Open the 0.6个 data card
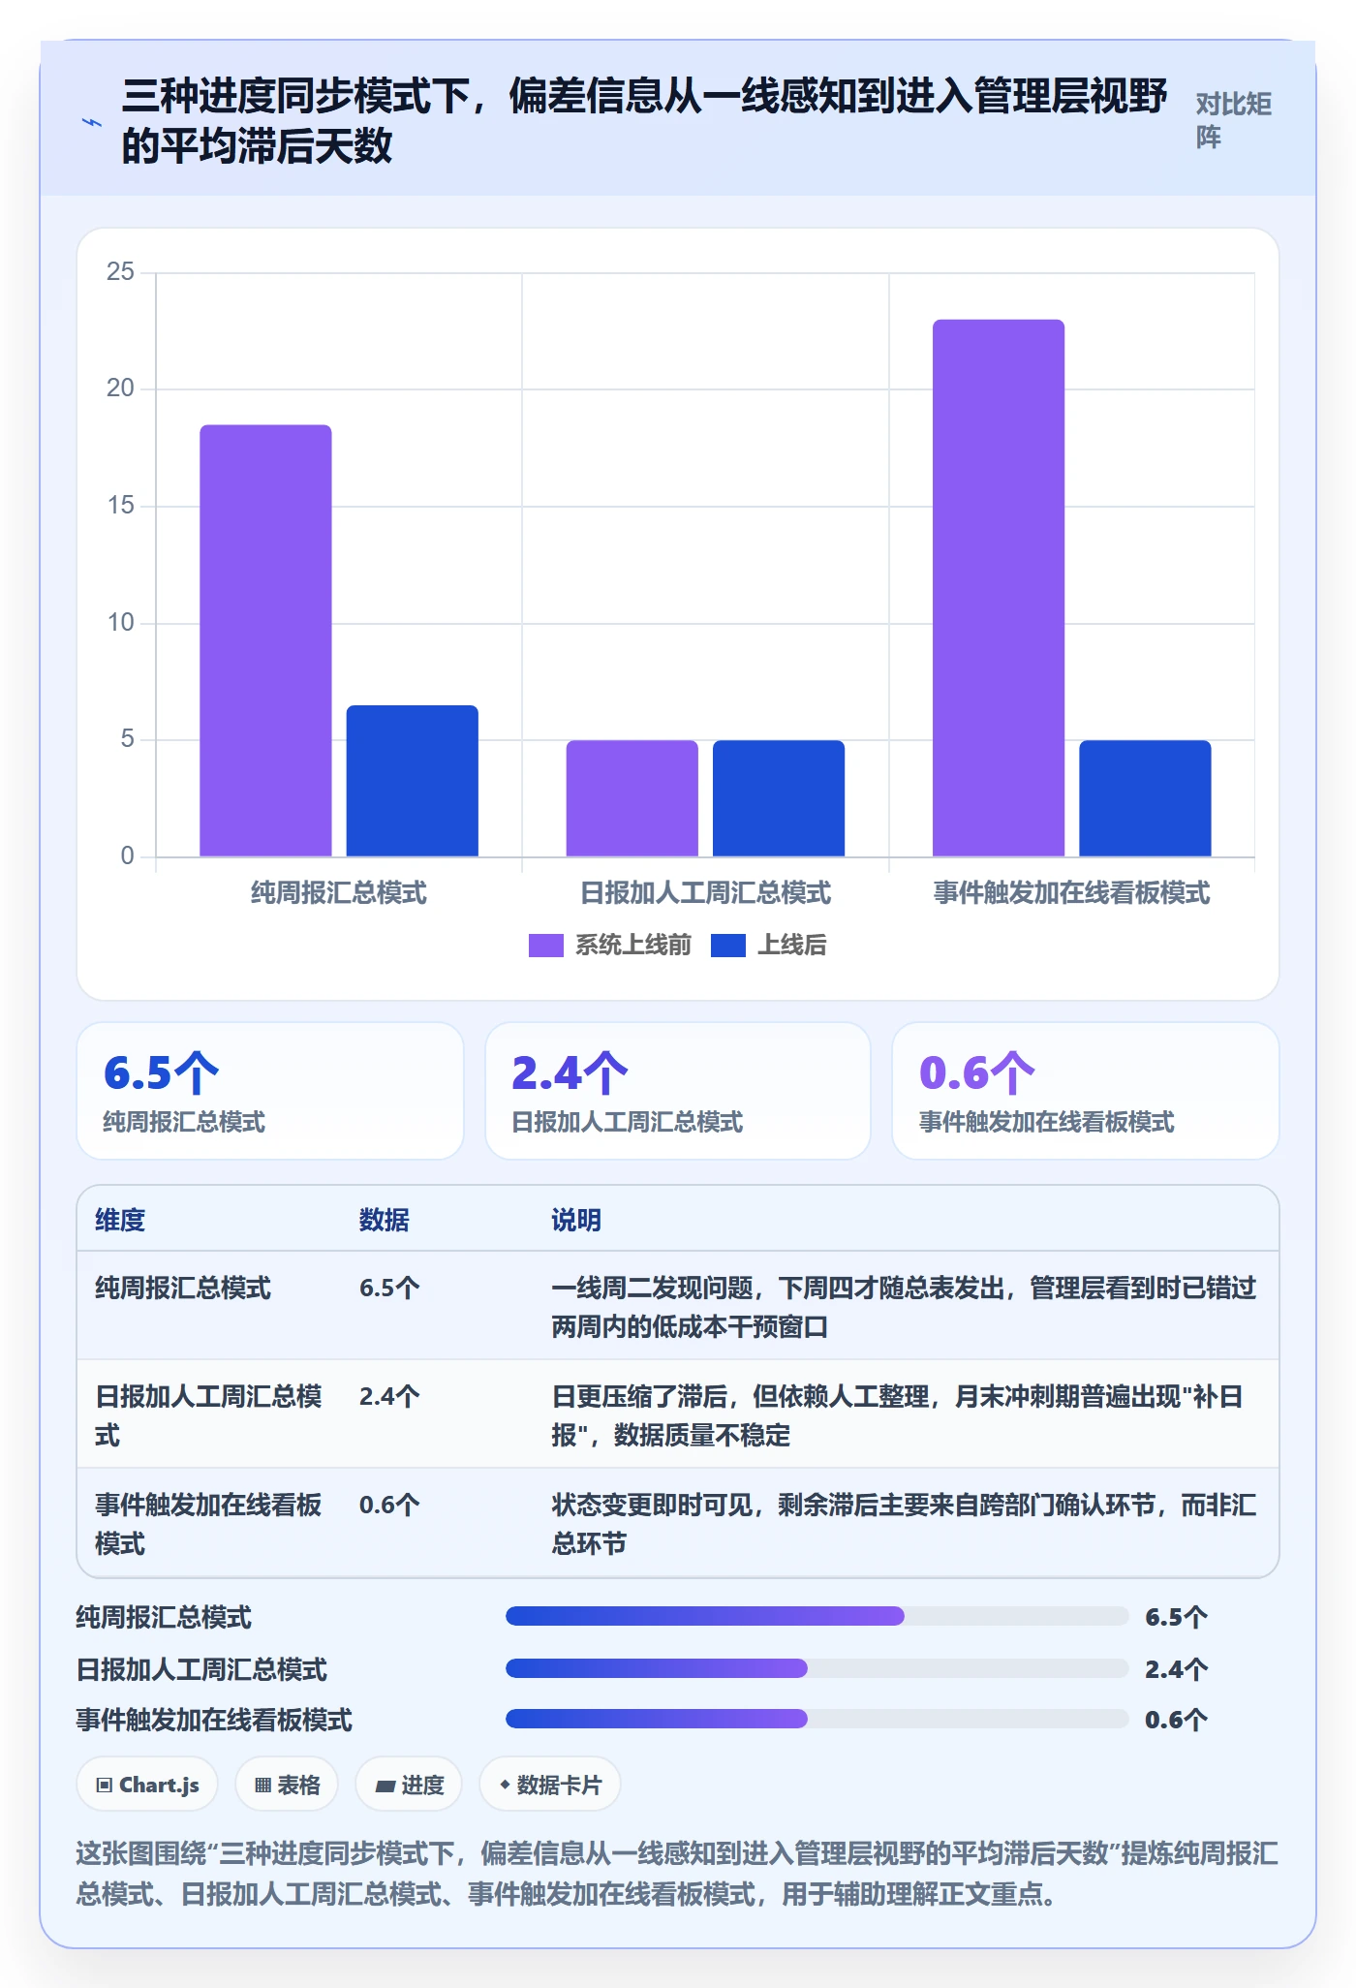The height and width of the screenshot is (1988, 1356). [x=1086, y=1091]
